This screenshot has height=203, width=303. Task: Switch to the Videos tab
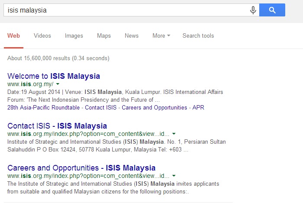point(42,35)
